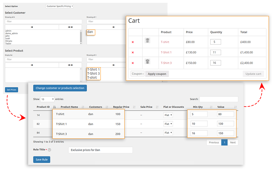Screen dimensions: 272x171
Task: Edit Value field showing 130
Action: 225,124
